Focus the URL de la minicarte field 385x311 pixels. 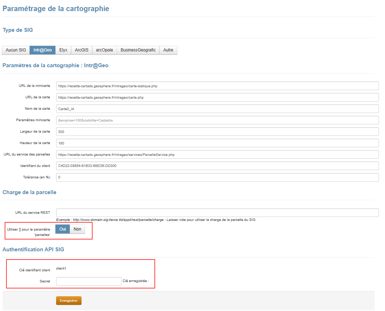point(217,86)
